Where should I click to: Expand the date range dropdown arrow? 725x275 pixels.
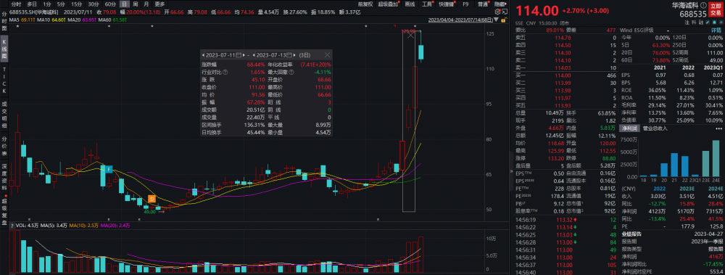point(496,20)
